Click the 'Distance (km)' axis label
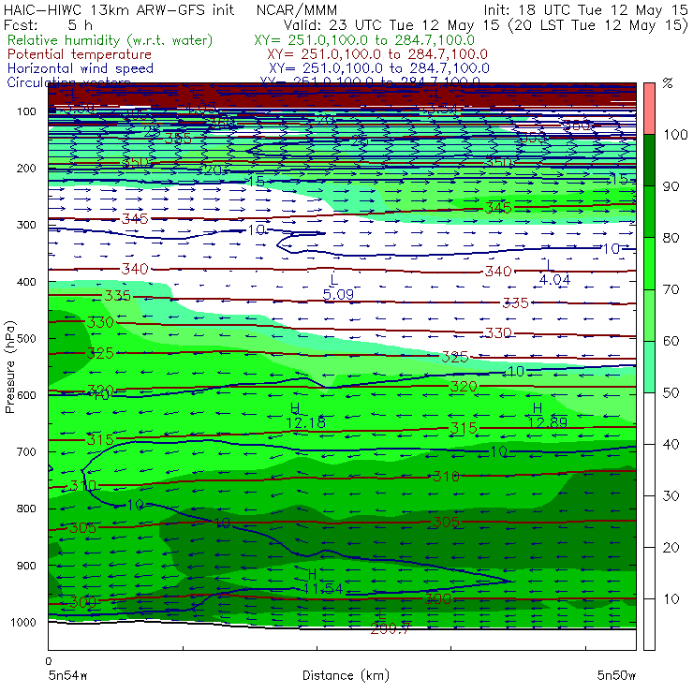693x693 pixels. pyautogui.click(x=346, y=675)
